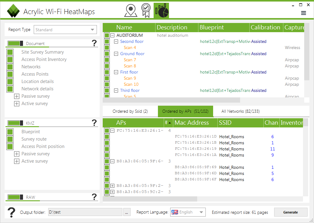Click the Document section help question mark
The image size is (314, 223).
[94, 43]
